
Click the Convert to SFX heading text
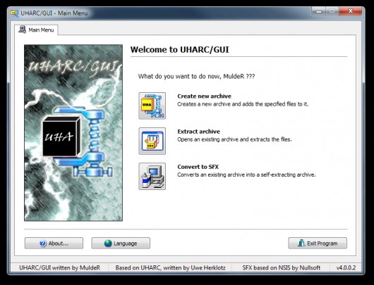click(x=198, y=167)
